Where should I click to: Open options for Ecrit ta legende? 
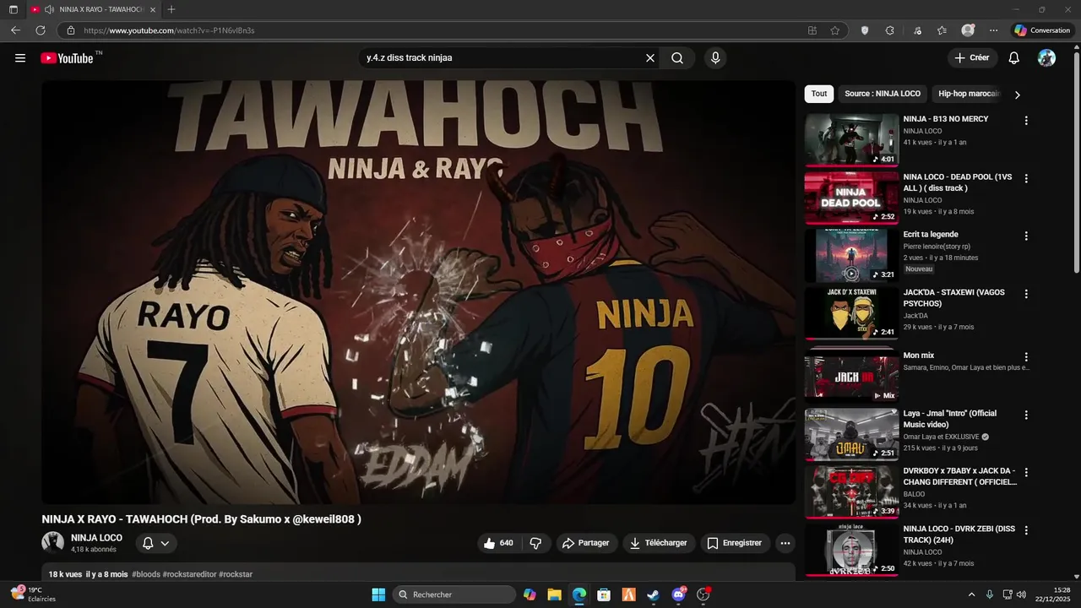point(1026,236)
